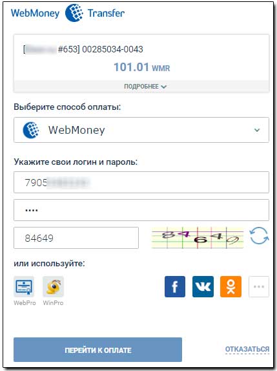The width and height of the screenshot is (277, 371).
Task: Click the captcha number image
Action: [x=198, y=238]
